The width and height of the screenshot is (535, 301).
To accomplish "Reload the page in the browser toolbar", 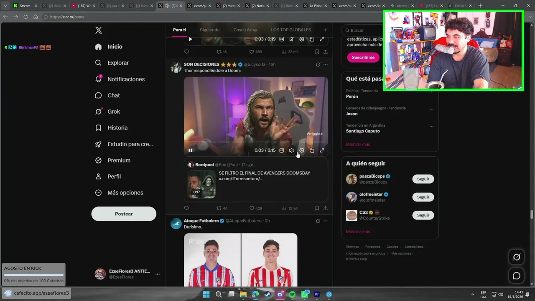I will tap(25, 17).
